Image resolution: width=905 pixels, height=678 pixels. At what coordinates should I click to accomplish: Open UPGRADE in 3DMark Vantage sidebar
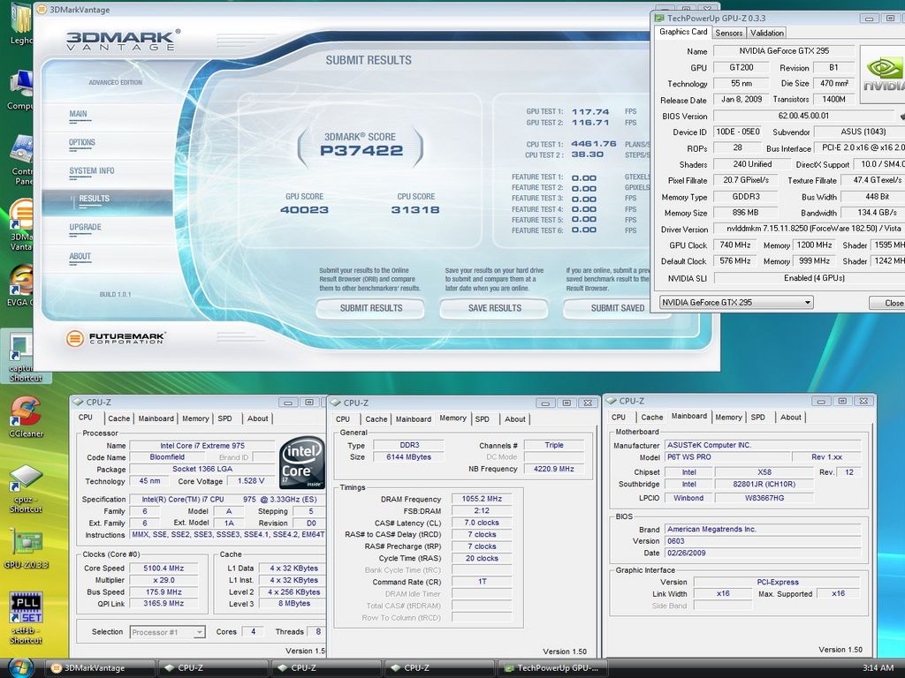86,227
